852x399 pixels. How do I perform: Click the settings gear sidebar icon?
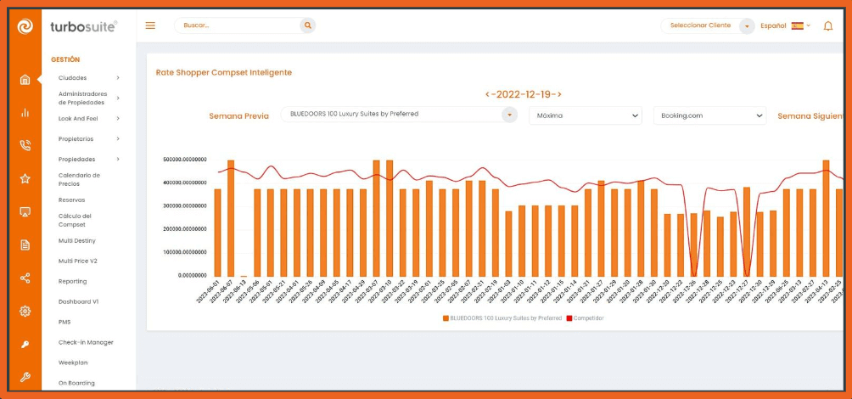coord(25,311)
